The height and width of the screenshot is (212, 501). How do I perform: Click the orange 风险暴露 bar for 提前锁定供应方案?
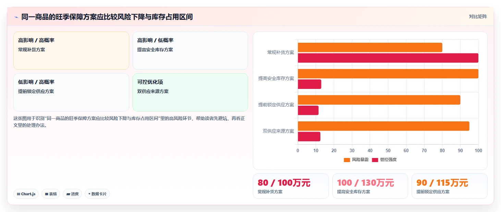[x=379, y=100]
